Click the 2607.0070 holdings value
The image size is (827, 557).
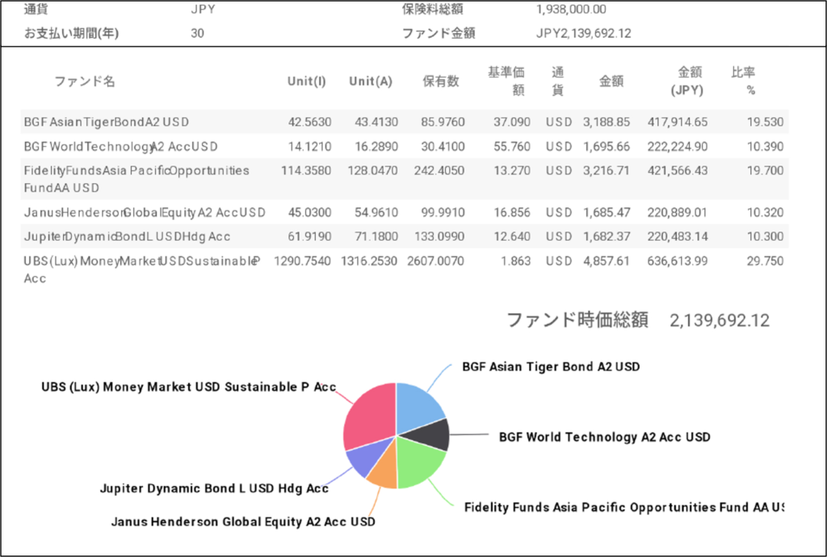435,261
